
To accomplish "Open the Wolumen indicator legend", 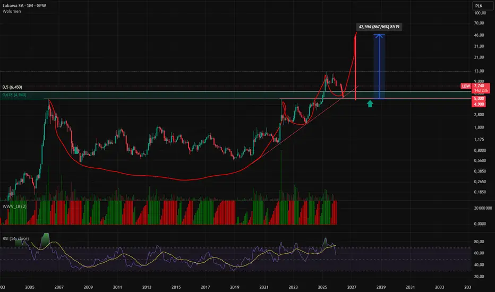I will click(12, 11).
